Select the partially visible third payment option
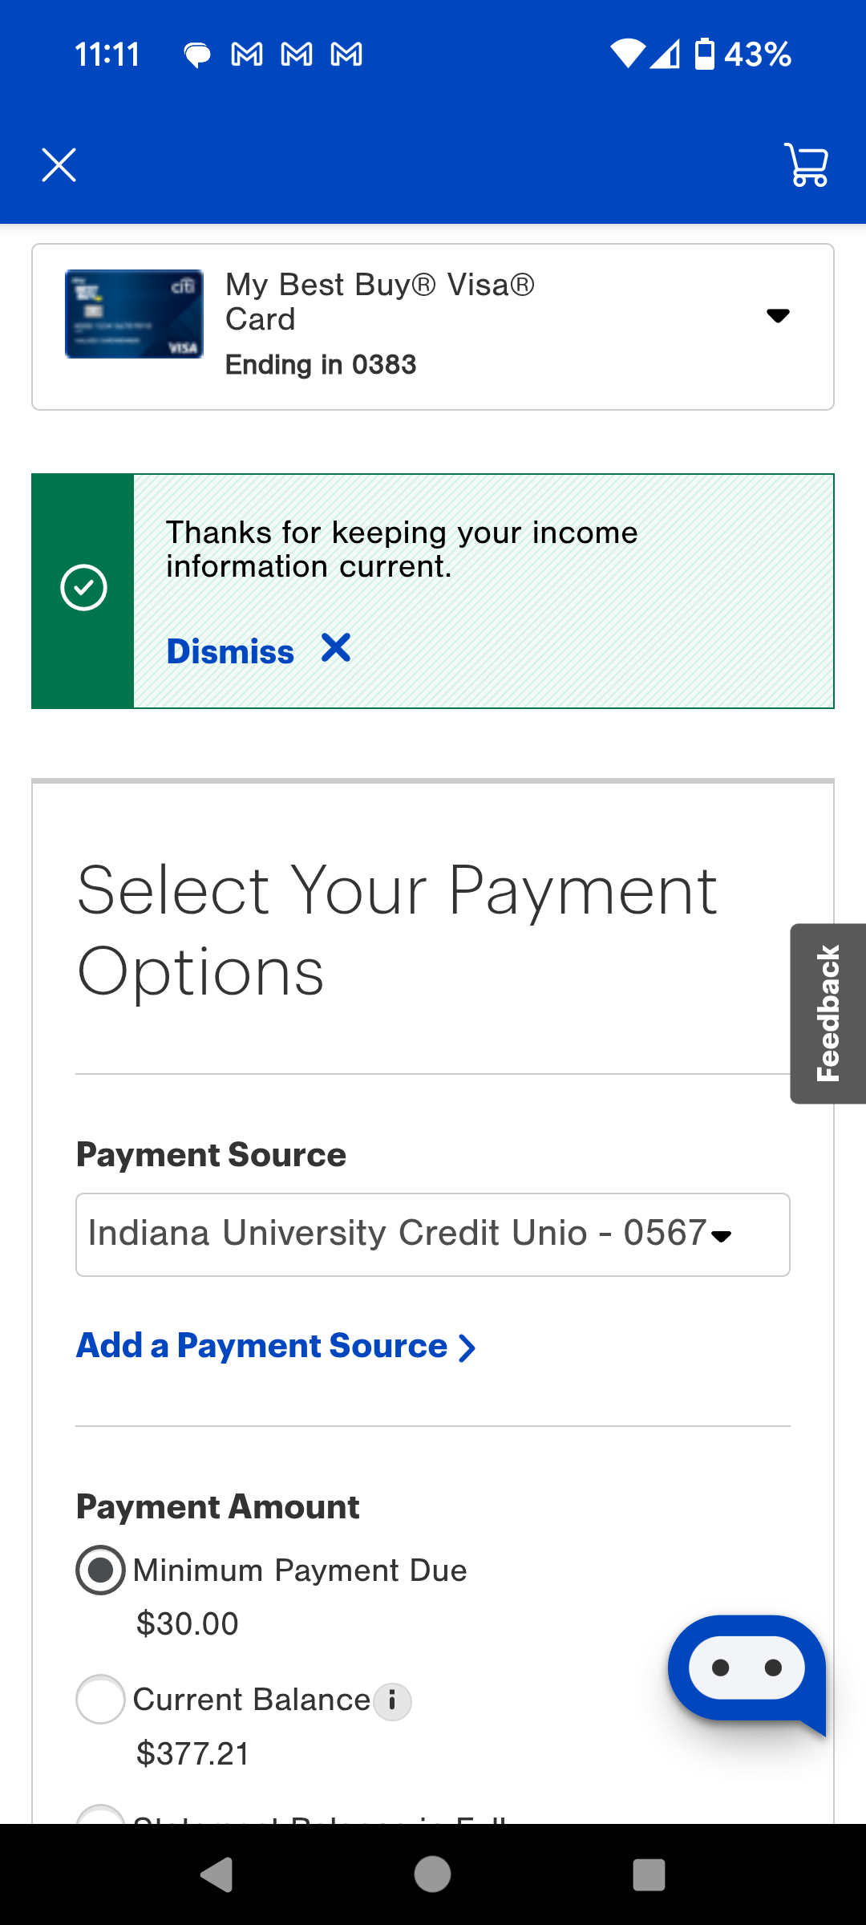866x1925 pixels. point(100,1814)
